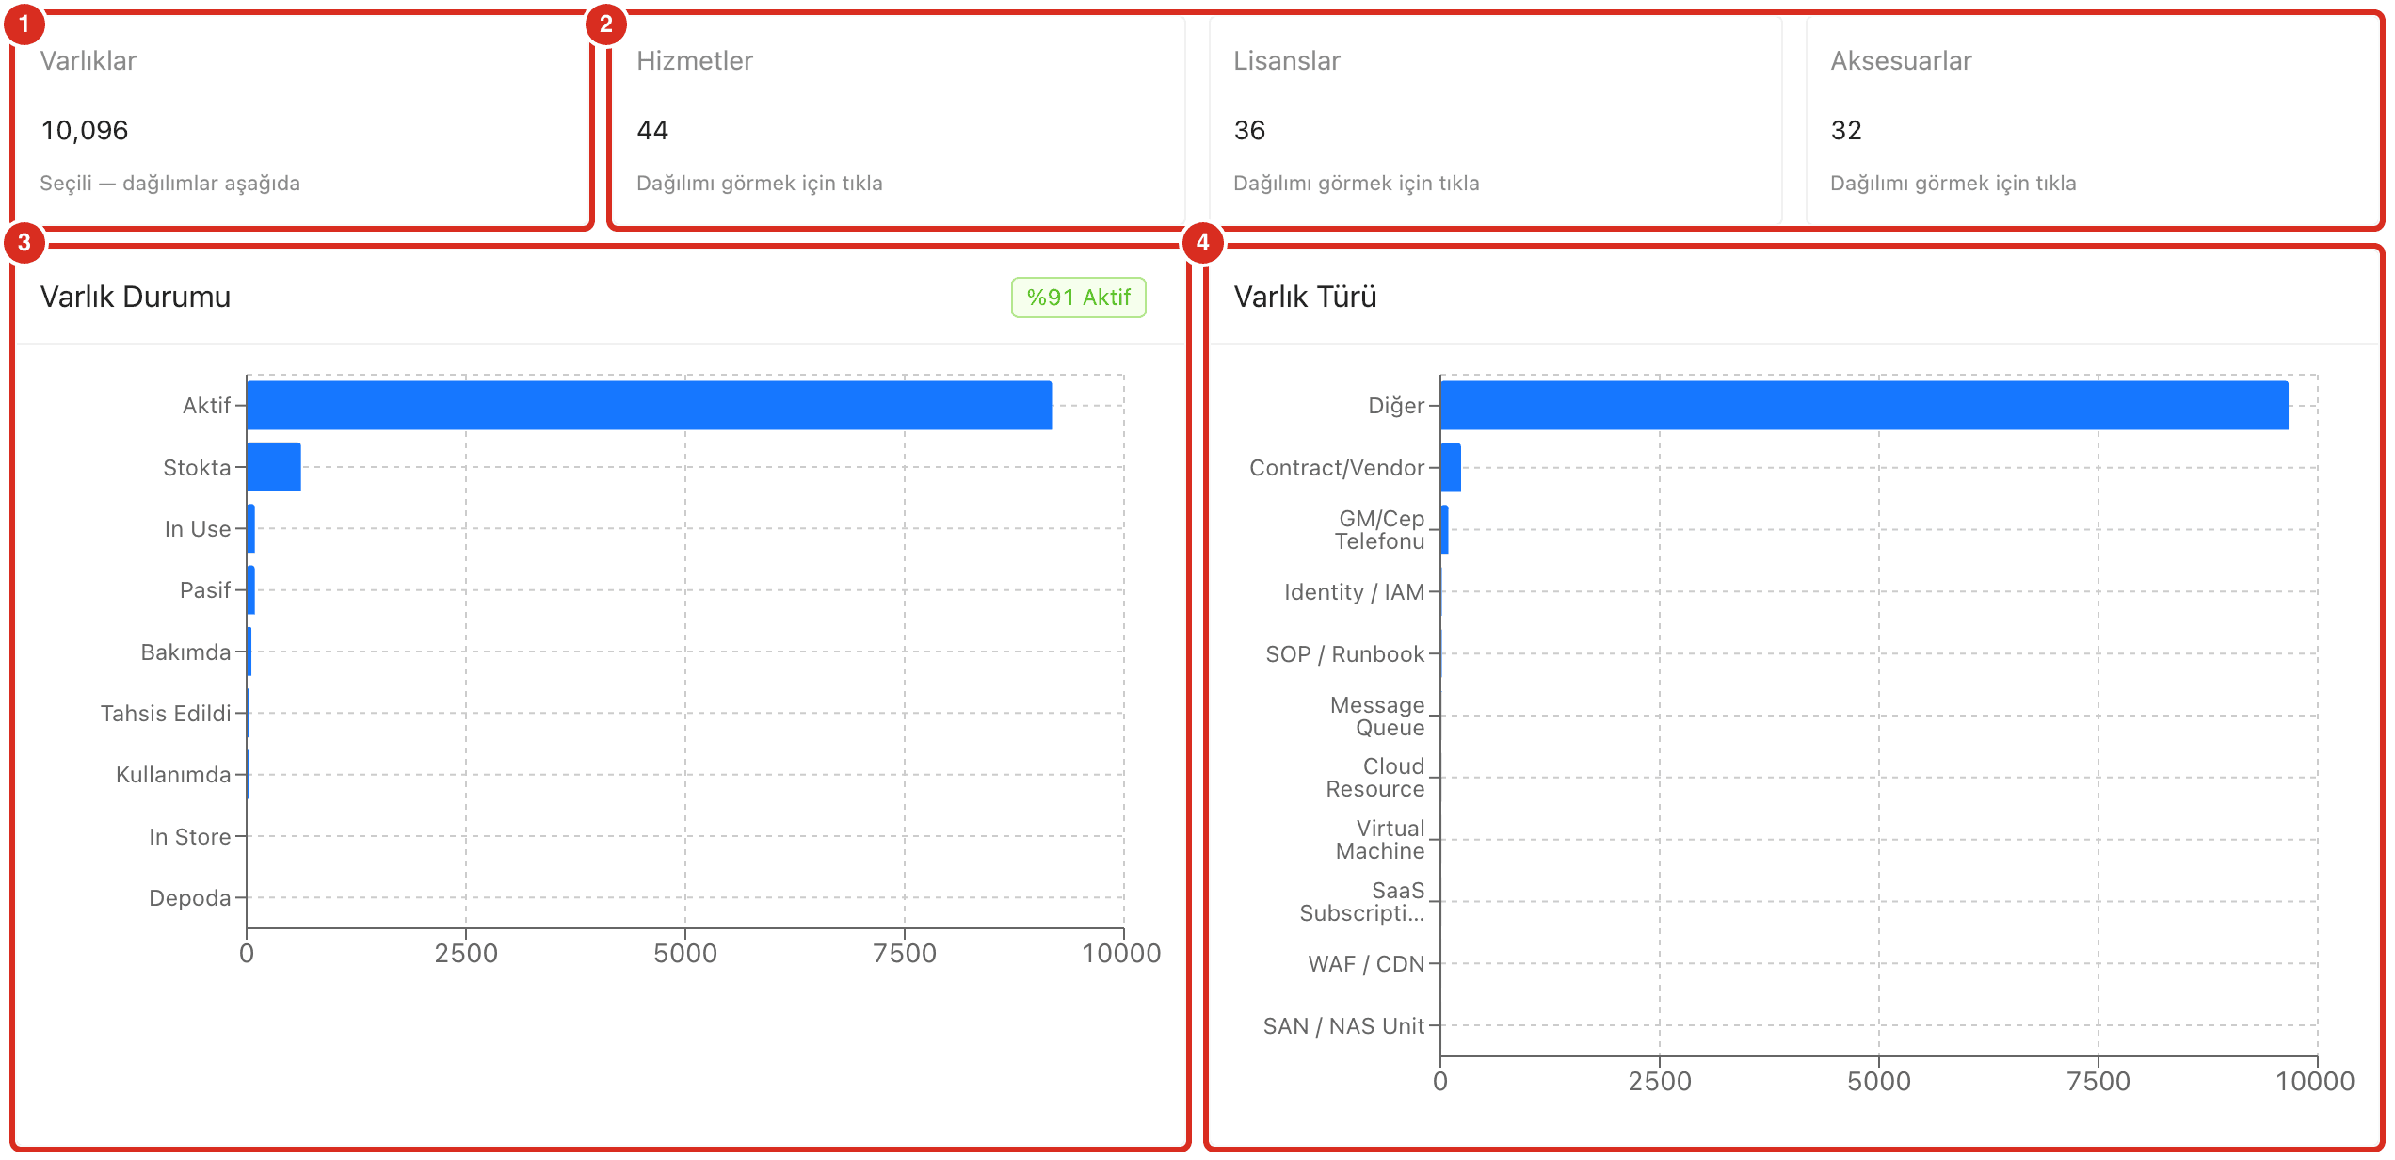This screenshot has height=1160, width=2395.
Task: Click the In Use bar in status chart
Action: click(251, 529)
